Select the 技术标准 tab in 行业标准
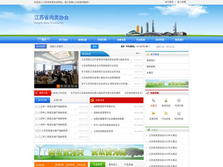 (x=70, y=165)
